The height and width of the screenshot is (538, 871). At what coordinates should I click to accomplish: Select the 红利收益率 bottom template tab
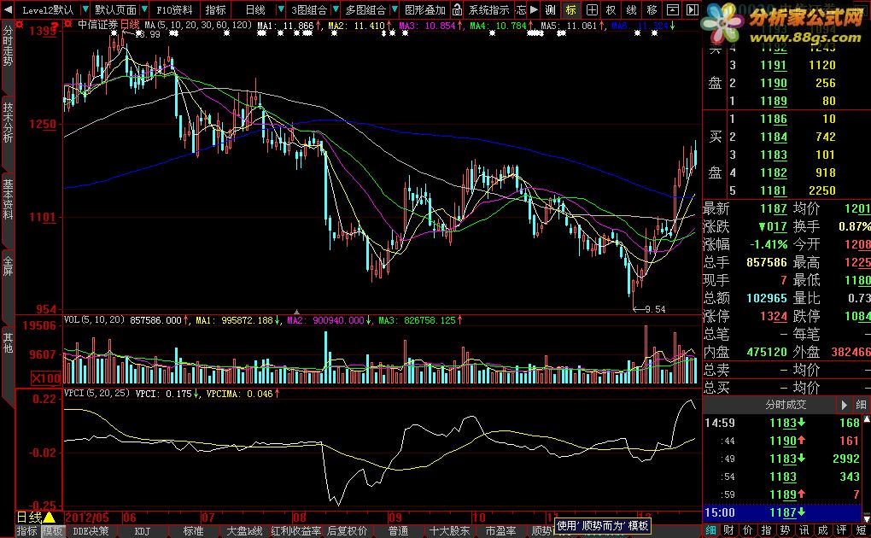tap(296, 531)
